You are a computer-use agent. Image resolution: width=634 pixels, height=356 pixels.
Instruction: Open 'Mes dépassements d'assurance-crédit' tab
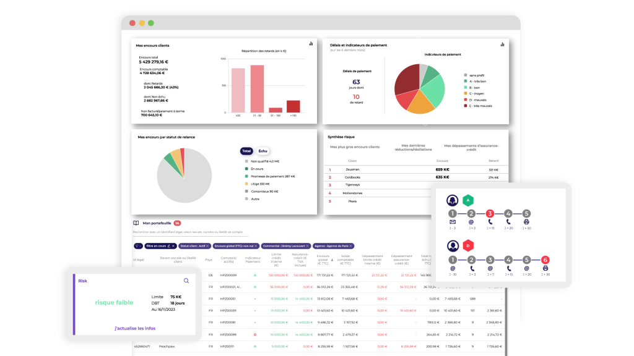pyautogui.click(x=471, y=147)
